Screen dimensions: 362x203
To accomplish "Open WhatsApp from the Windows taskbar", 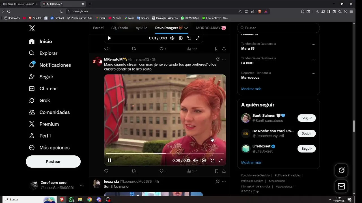I will (71, 200).
